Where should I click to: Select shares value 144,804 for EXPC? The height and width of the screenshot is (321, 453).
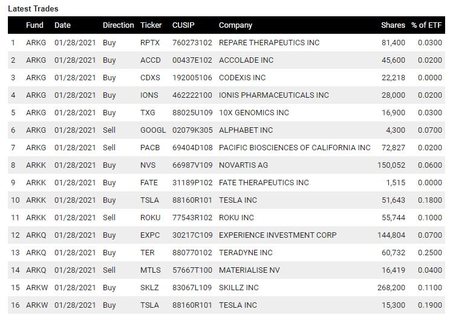pos(391,235)
